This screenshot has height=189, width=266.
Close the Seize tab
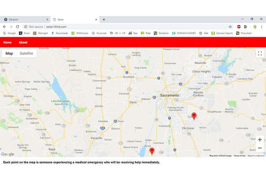pyautogui.click(x=96, y=20)
